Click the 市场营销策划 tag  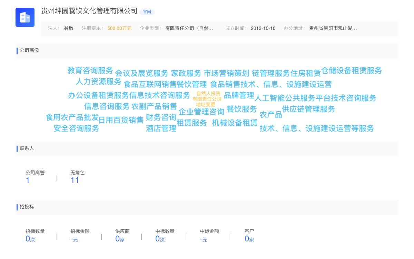226,73
